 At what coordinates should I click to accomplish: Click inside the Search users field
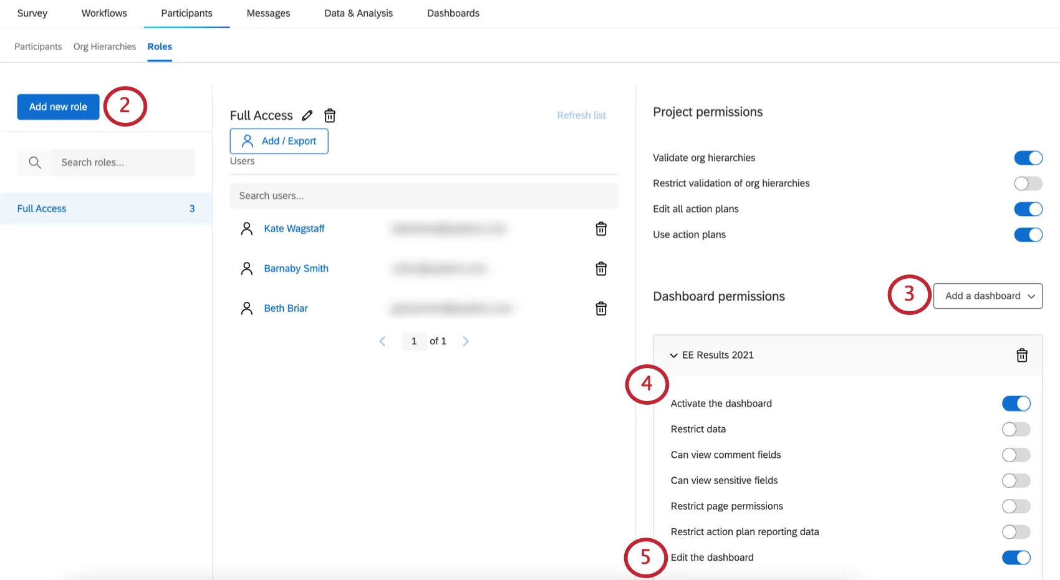[x=424, y=195]
